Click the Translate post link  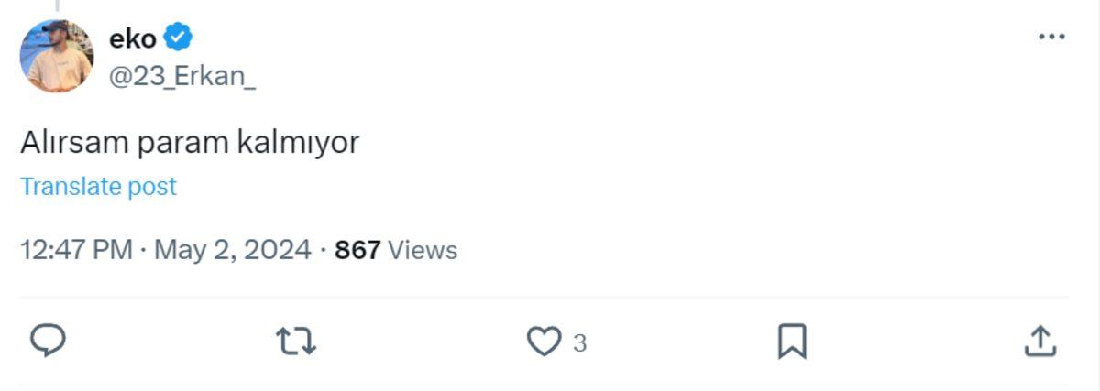98,187
